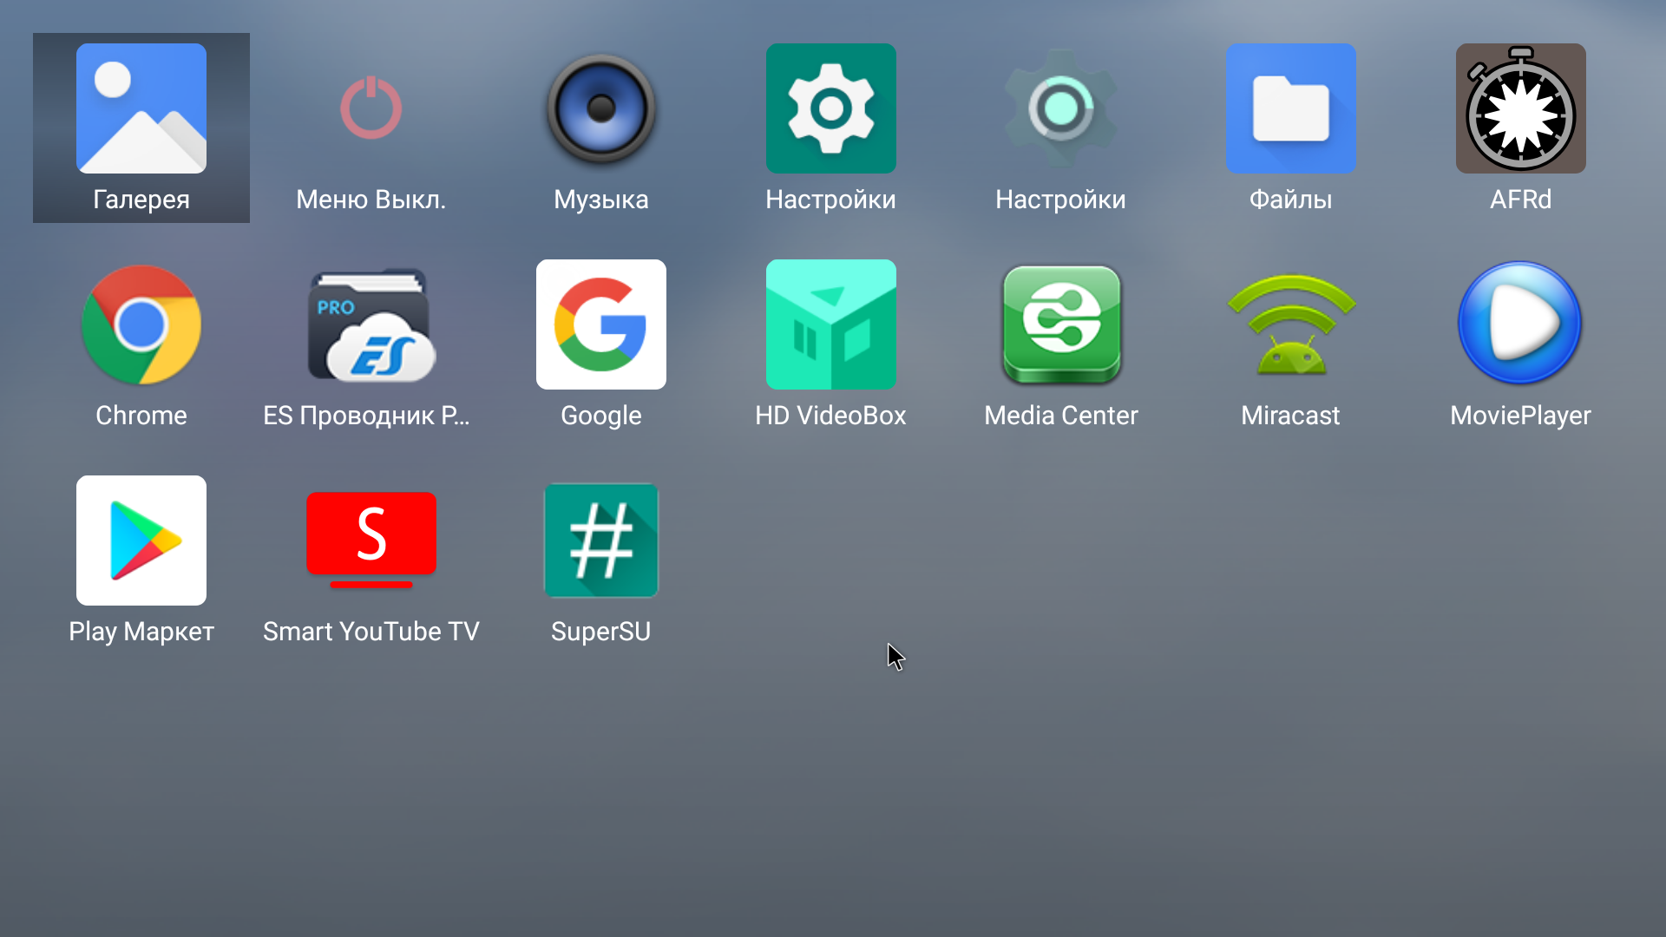The width and height of the screenshot is (1666, 937).
Task: Click the "HD VideoBox" text label
Action: coord(830,416)
